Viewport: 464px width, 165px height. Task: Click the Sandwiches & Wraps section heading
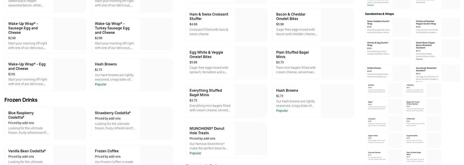click(379, 14)
